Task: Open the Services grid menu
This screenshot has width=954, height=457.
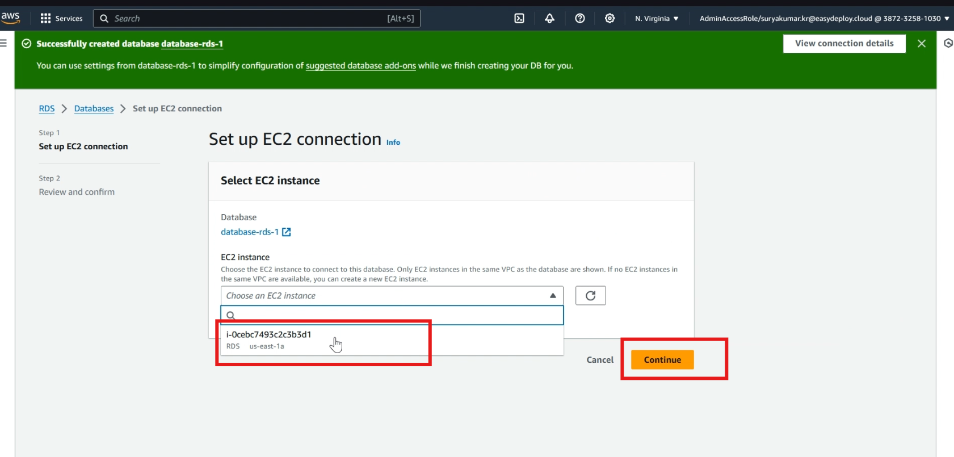Action: (x=61, y=18)
